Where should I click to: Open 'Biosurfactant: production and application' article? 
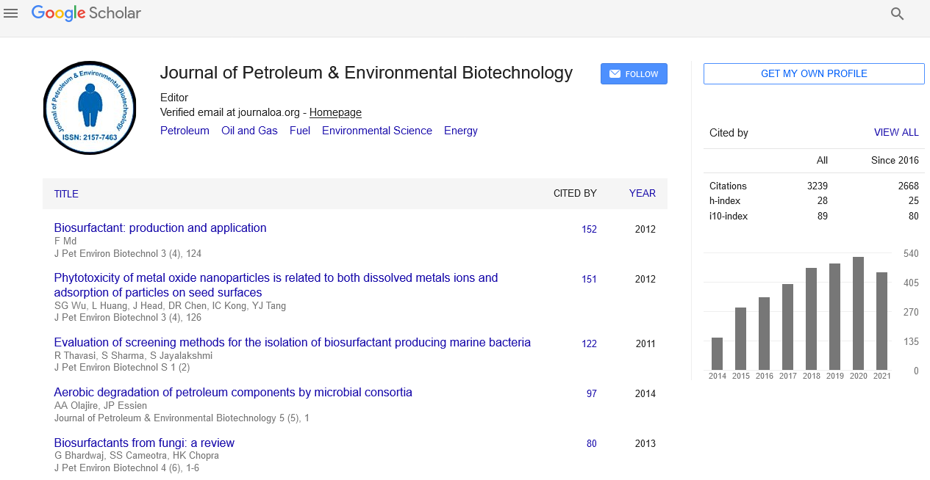(x=160, y=228)
